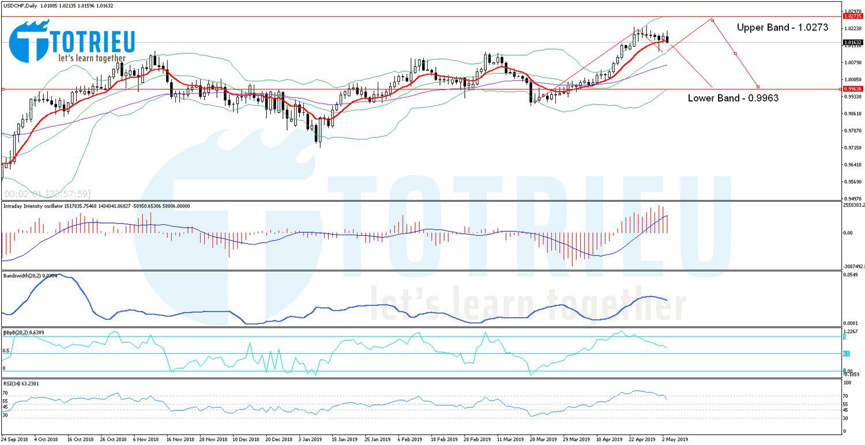Screen dimensions: 865x445
Task: Select the RSI level 70 gridline label
Action: coord(6,391)
